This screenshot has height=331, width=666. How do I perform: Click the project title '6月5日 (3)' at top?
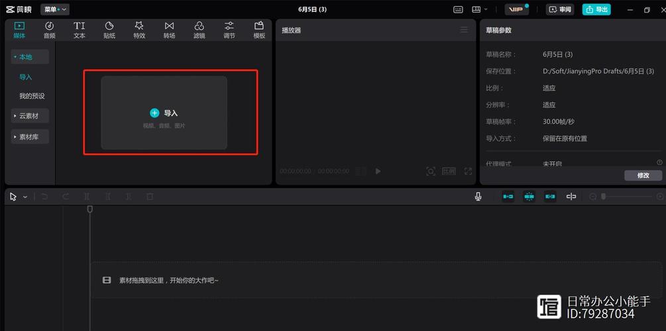313,9
